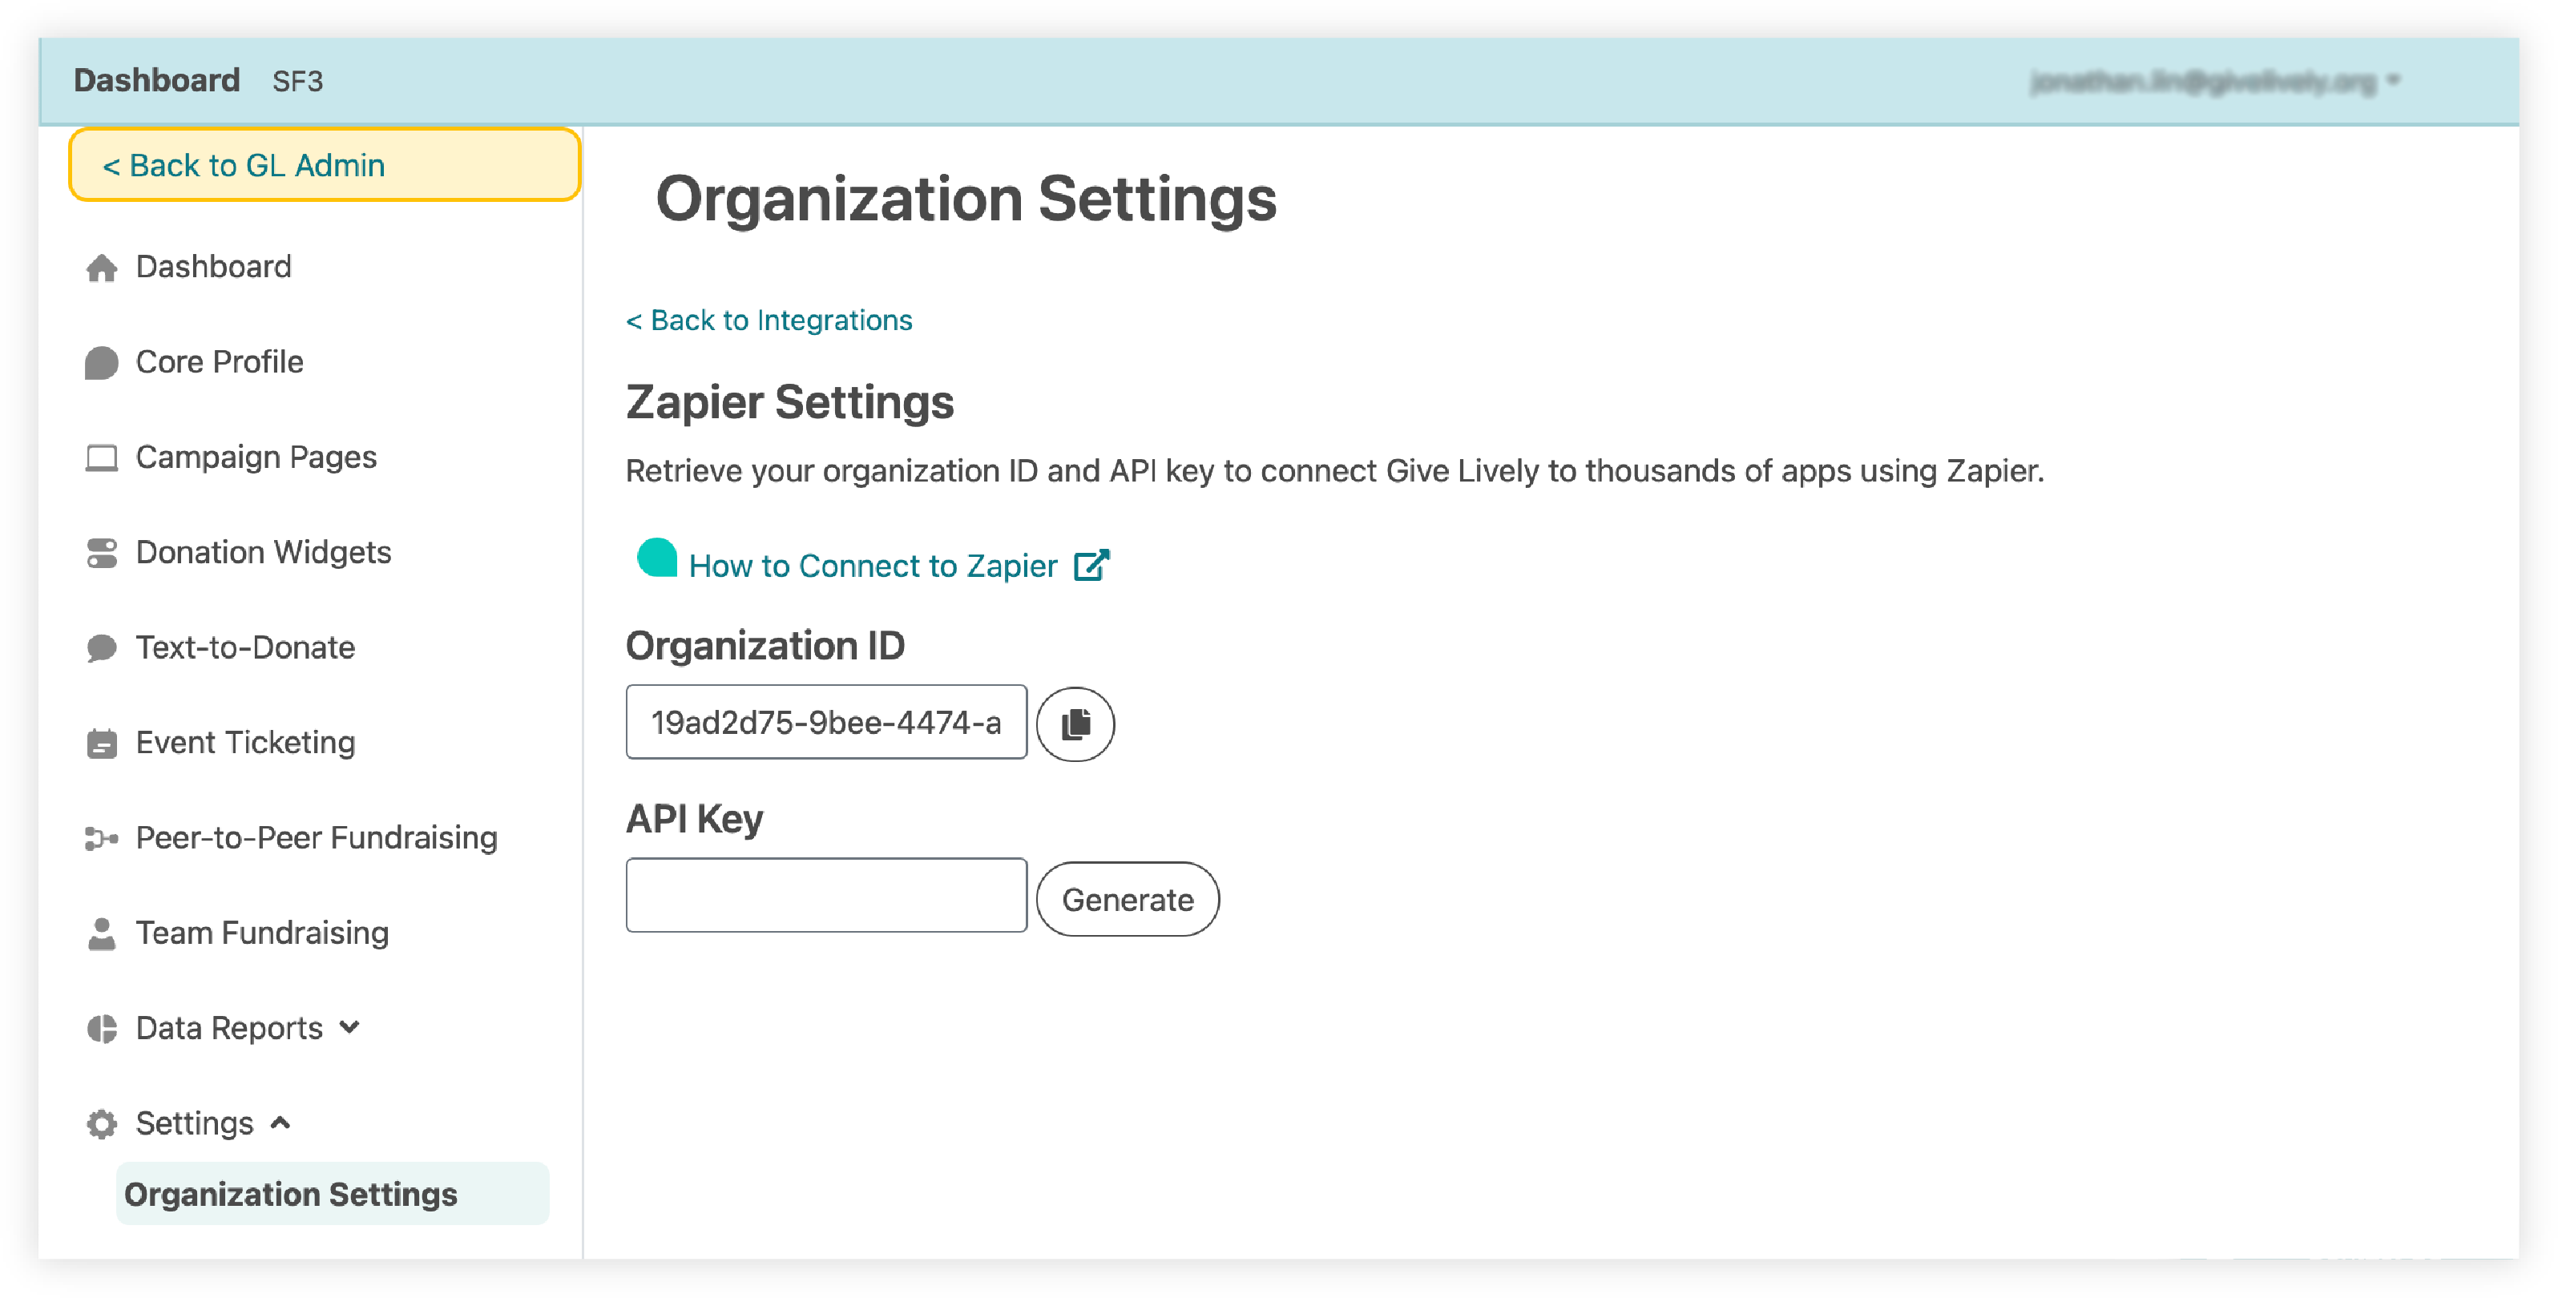Click the Donation Widgets toggle icon
Viewport: 2558px width, 1298px height.
click(x=101, y=553)
